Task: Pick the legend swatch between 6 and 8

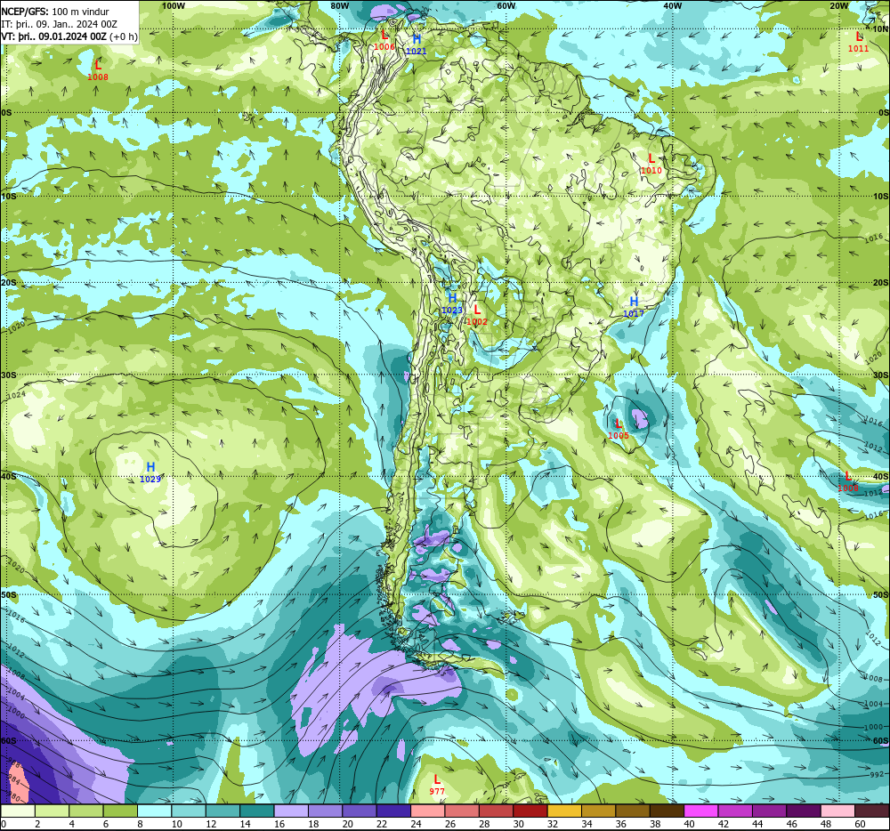Action: point(120,811)
